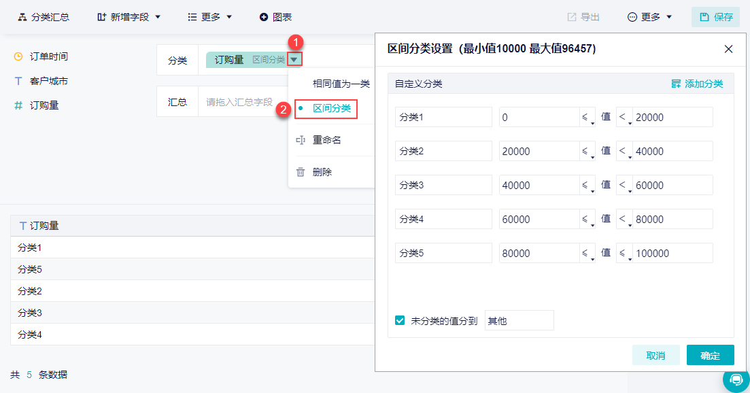Select 相同值为一类 menu option
750x393 pixels.
point(341,84)
